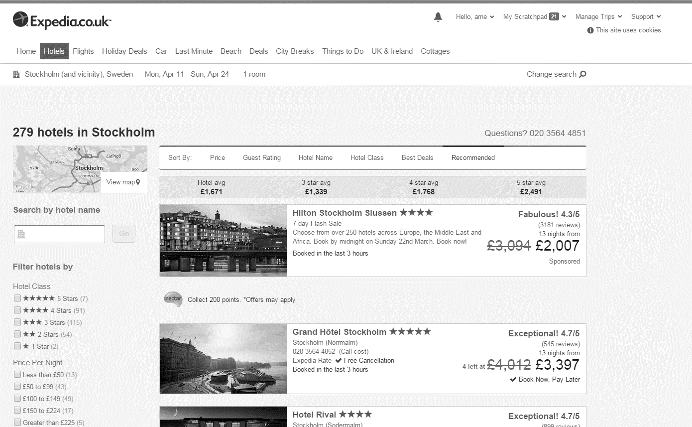The height and width of the screenshot is (427, 692).
Task: Select the Hotels navigation tab
Action: [x=54, y=51]
